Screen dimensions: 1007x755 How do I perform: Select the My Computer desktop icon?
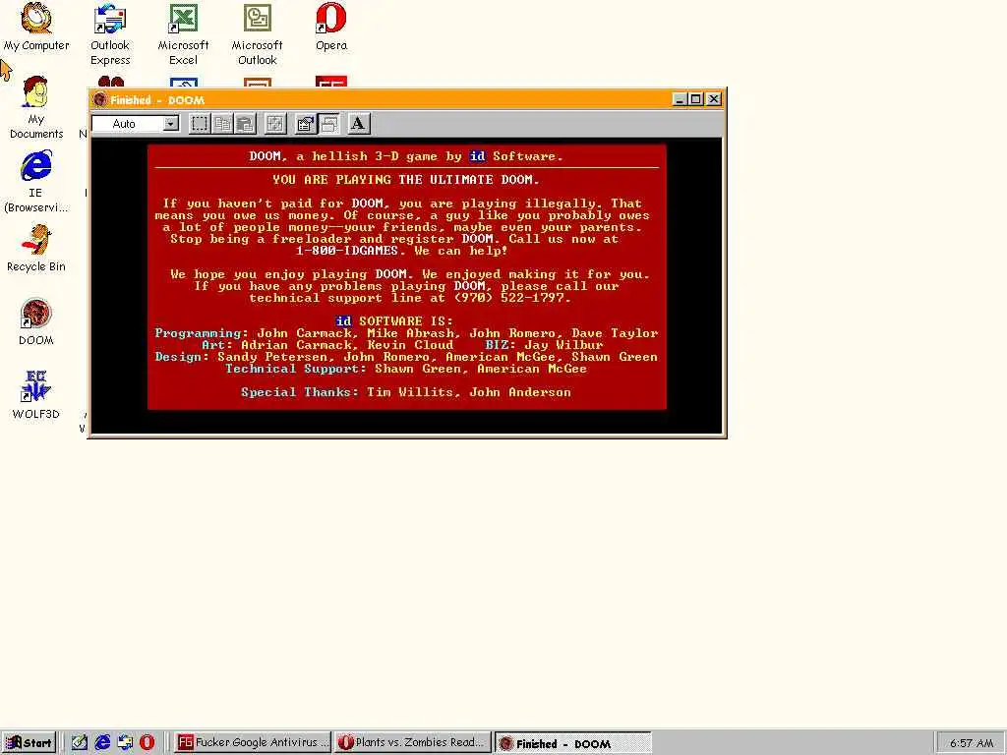click(36, 27)
